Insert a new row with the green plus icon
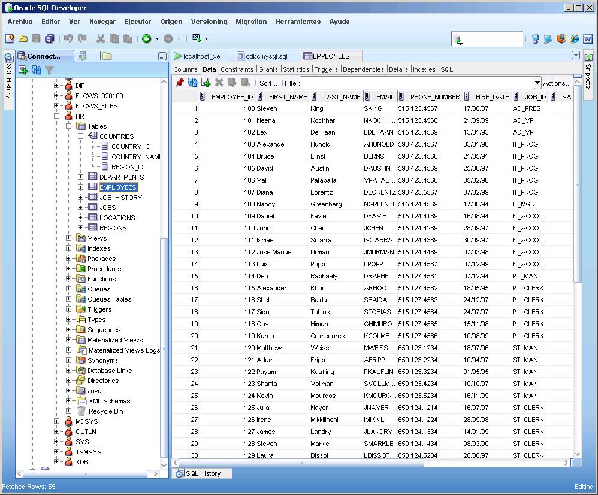 click(x=206, y=83)
